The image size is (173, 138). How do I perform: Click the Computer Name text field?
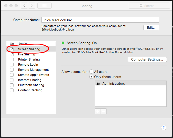point(100,20)
